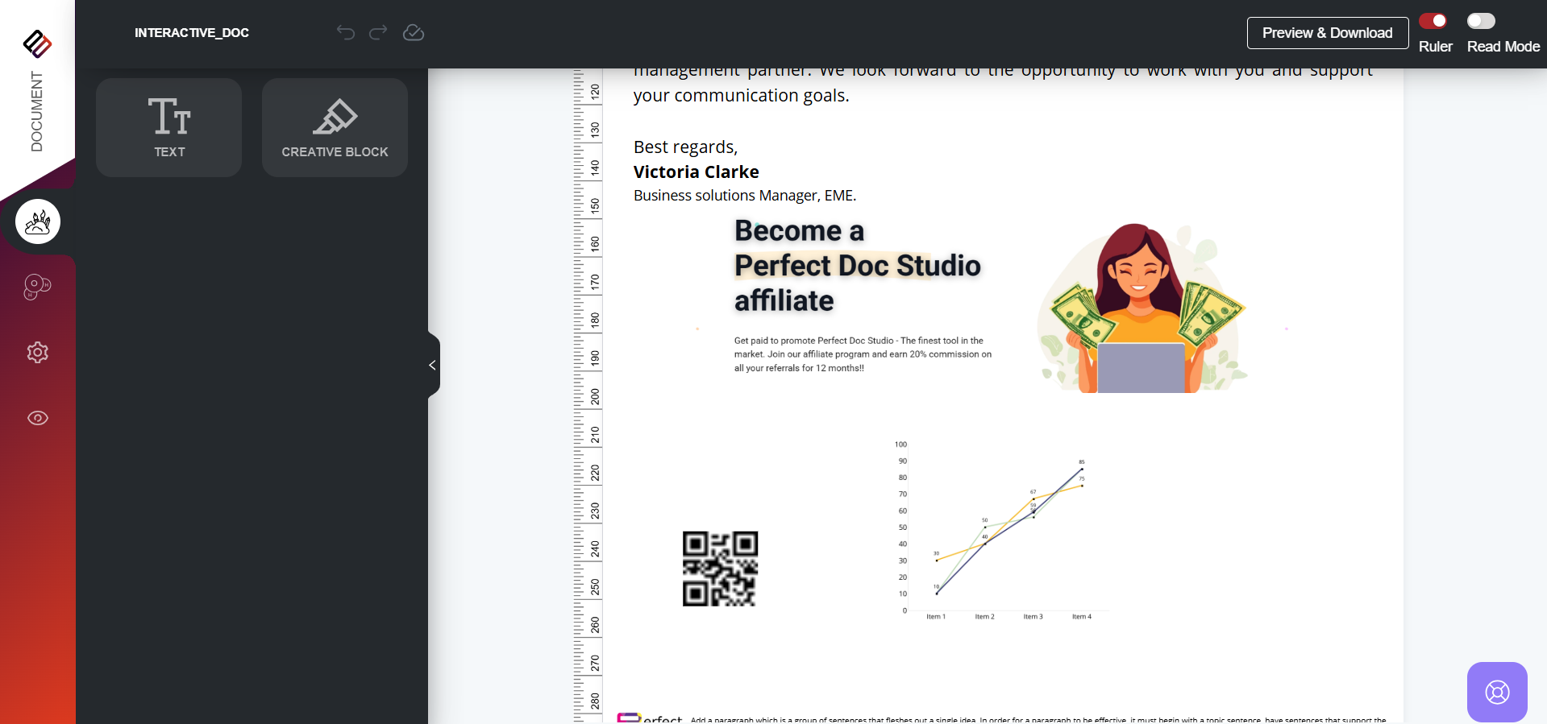Viewport: 1547px width, 724px height.
Task: Toggle the Ruler switch off
Action: [1433, 21]
